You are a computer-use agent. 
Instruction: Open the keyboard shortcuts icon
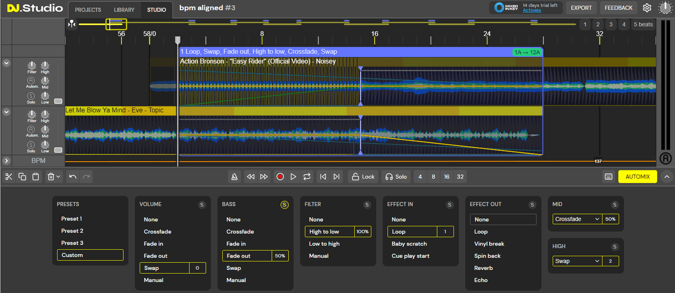609,177
